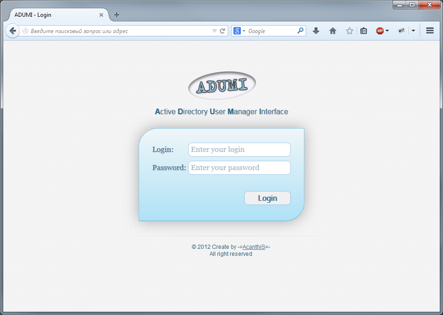Click the Enter your login field
The width and height of the screenshot is (443, 315).
(x=239, y=150)
